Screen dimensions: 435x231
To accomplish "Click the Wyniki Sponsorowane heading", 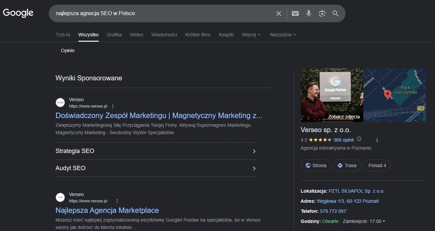I will [89, 78].
